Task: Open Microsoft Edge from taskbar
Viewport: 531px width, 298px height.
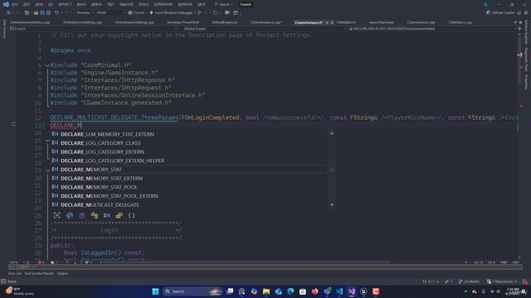Action: 290,291
